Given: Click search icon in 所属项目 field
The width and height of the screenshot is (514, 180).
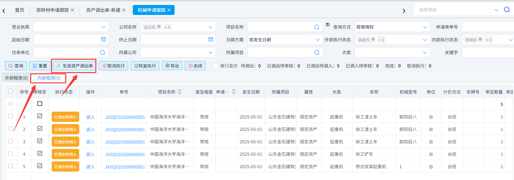Looking at the screenshot, I should [317, 53].
